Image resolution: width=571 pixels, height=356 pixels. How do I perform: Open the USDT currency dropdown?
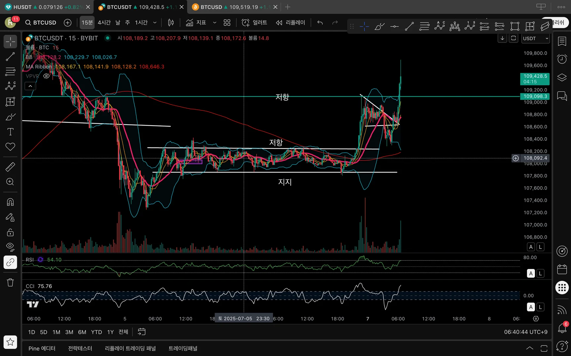pos(535,39)
